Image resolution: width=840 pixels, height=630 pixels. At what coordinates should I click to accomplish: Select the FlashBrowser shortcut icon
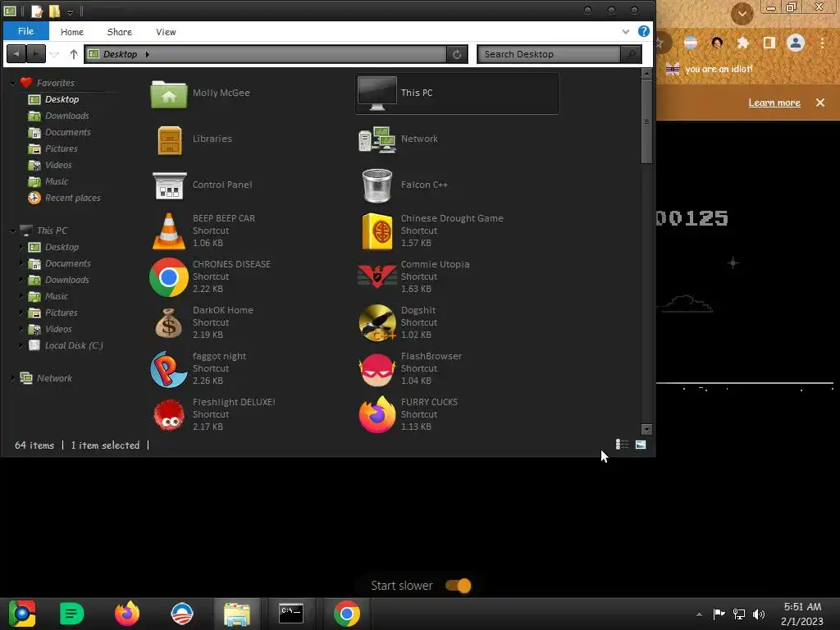tap(377, 369)
